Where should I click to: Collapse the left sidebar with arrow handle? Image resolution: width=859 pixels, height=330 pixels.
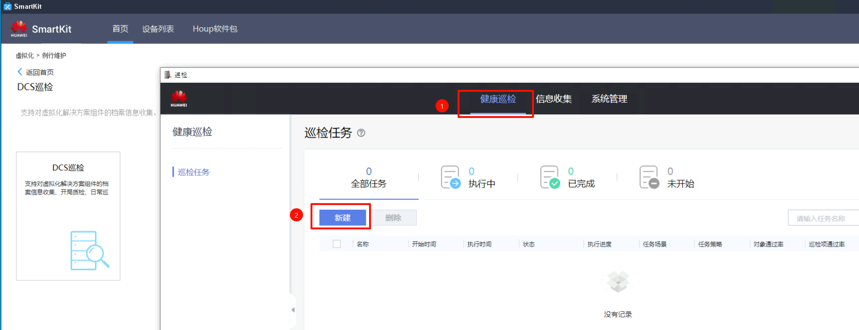293,310
